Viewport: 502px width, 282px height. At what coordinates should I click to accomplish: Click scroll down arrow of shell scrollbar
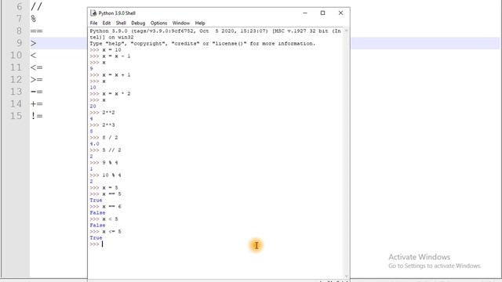[x=346, y=276]
